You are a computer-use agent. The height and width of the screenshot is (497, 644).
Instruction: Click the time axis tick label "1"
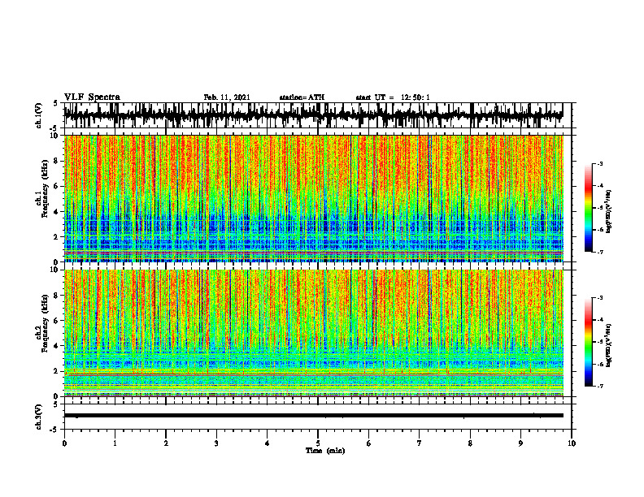click(x=115, y=443)
